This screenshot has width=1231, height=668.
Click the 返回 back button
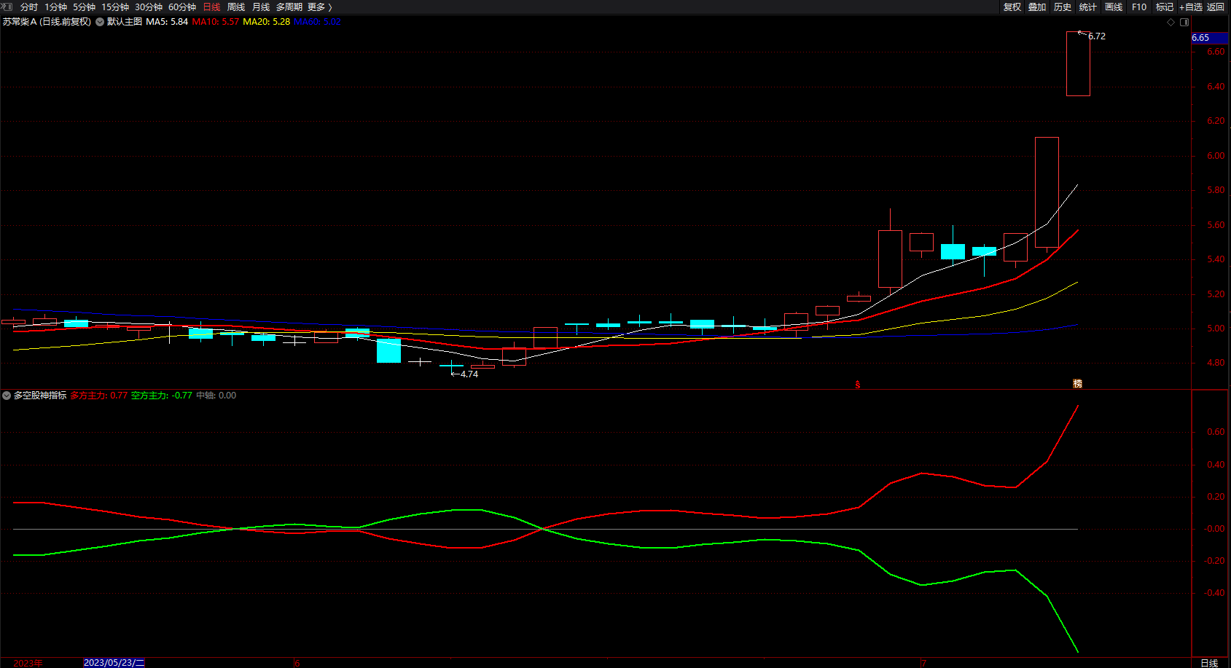tap(1216, 7)
